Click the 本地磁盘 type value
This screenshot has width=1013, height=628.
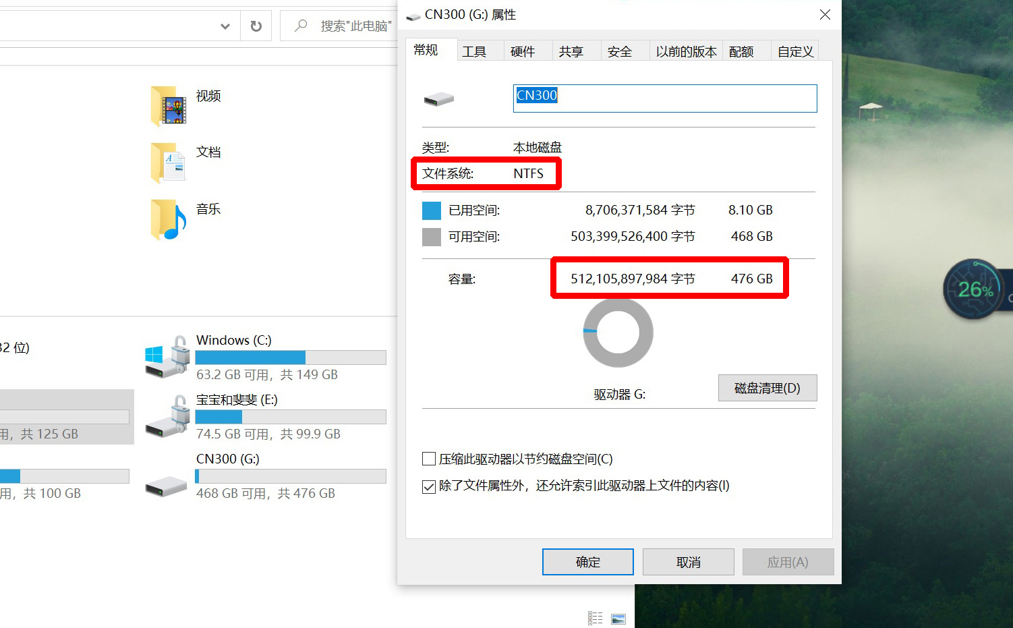(538, 147)
